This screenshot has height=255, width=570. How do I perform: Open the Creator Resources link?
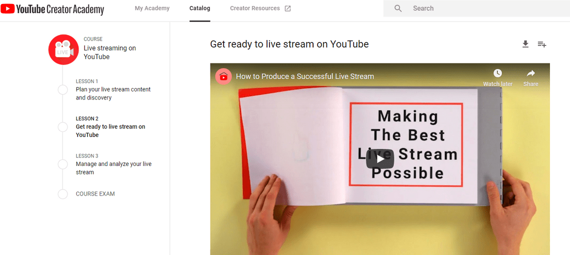pos(255,8)
